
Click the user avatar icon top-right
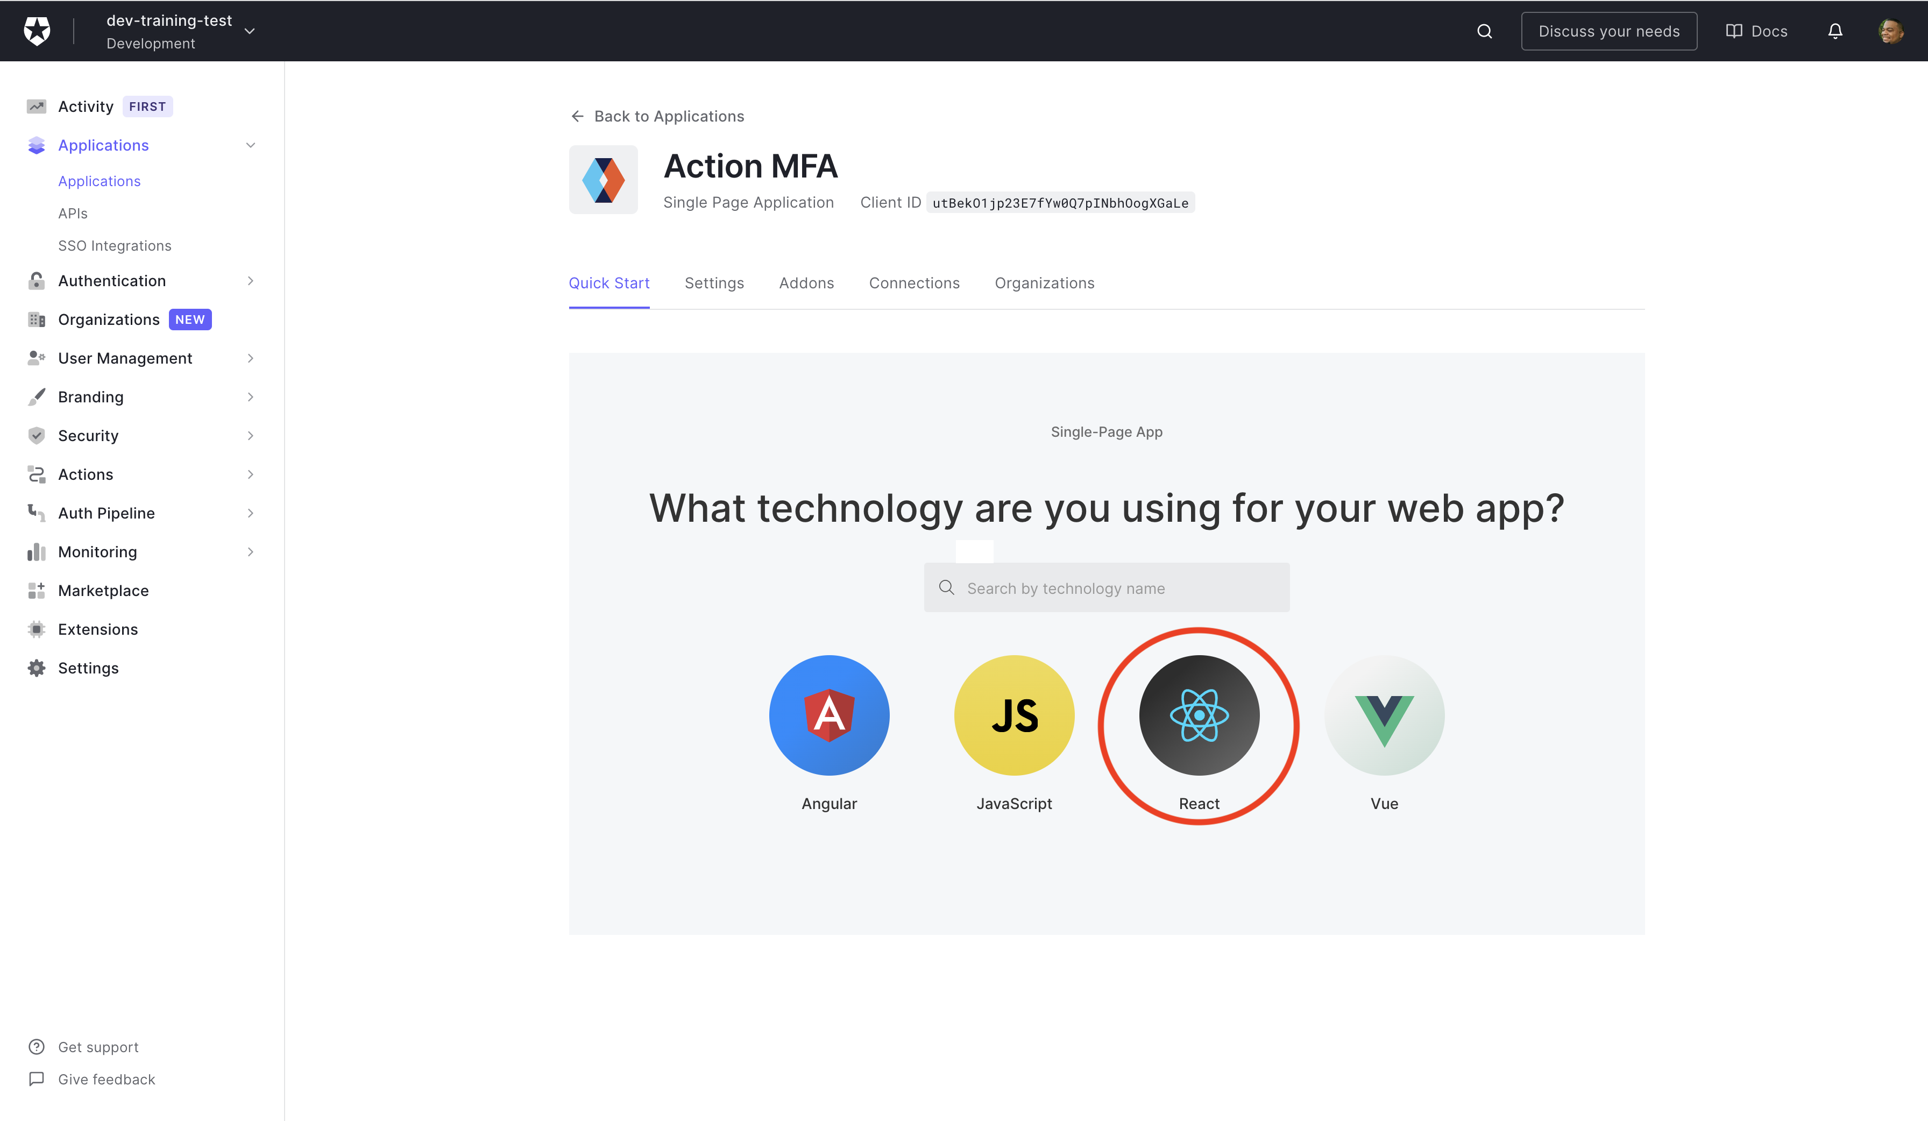pyautogui.click(x=1891, y=31)
